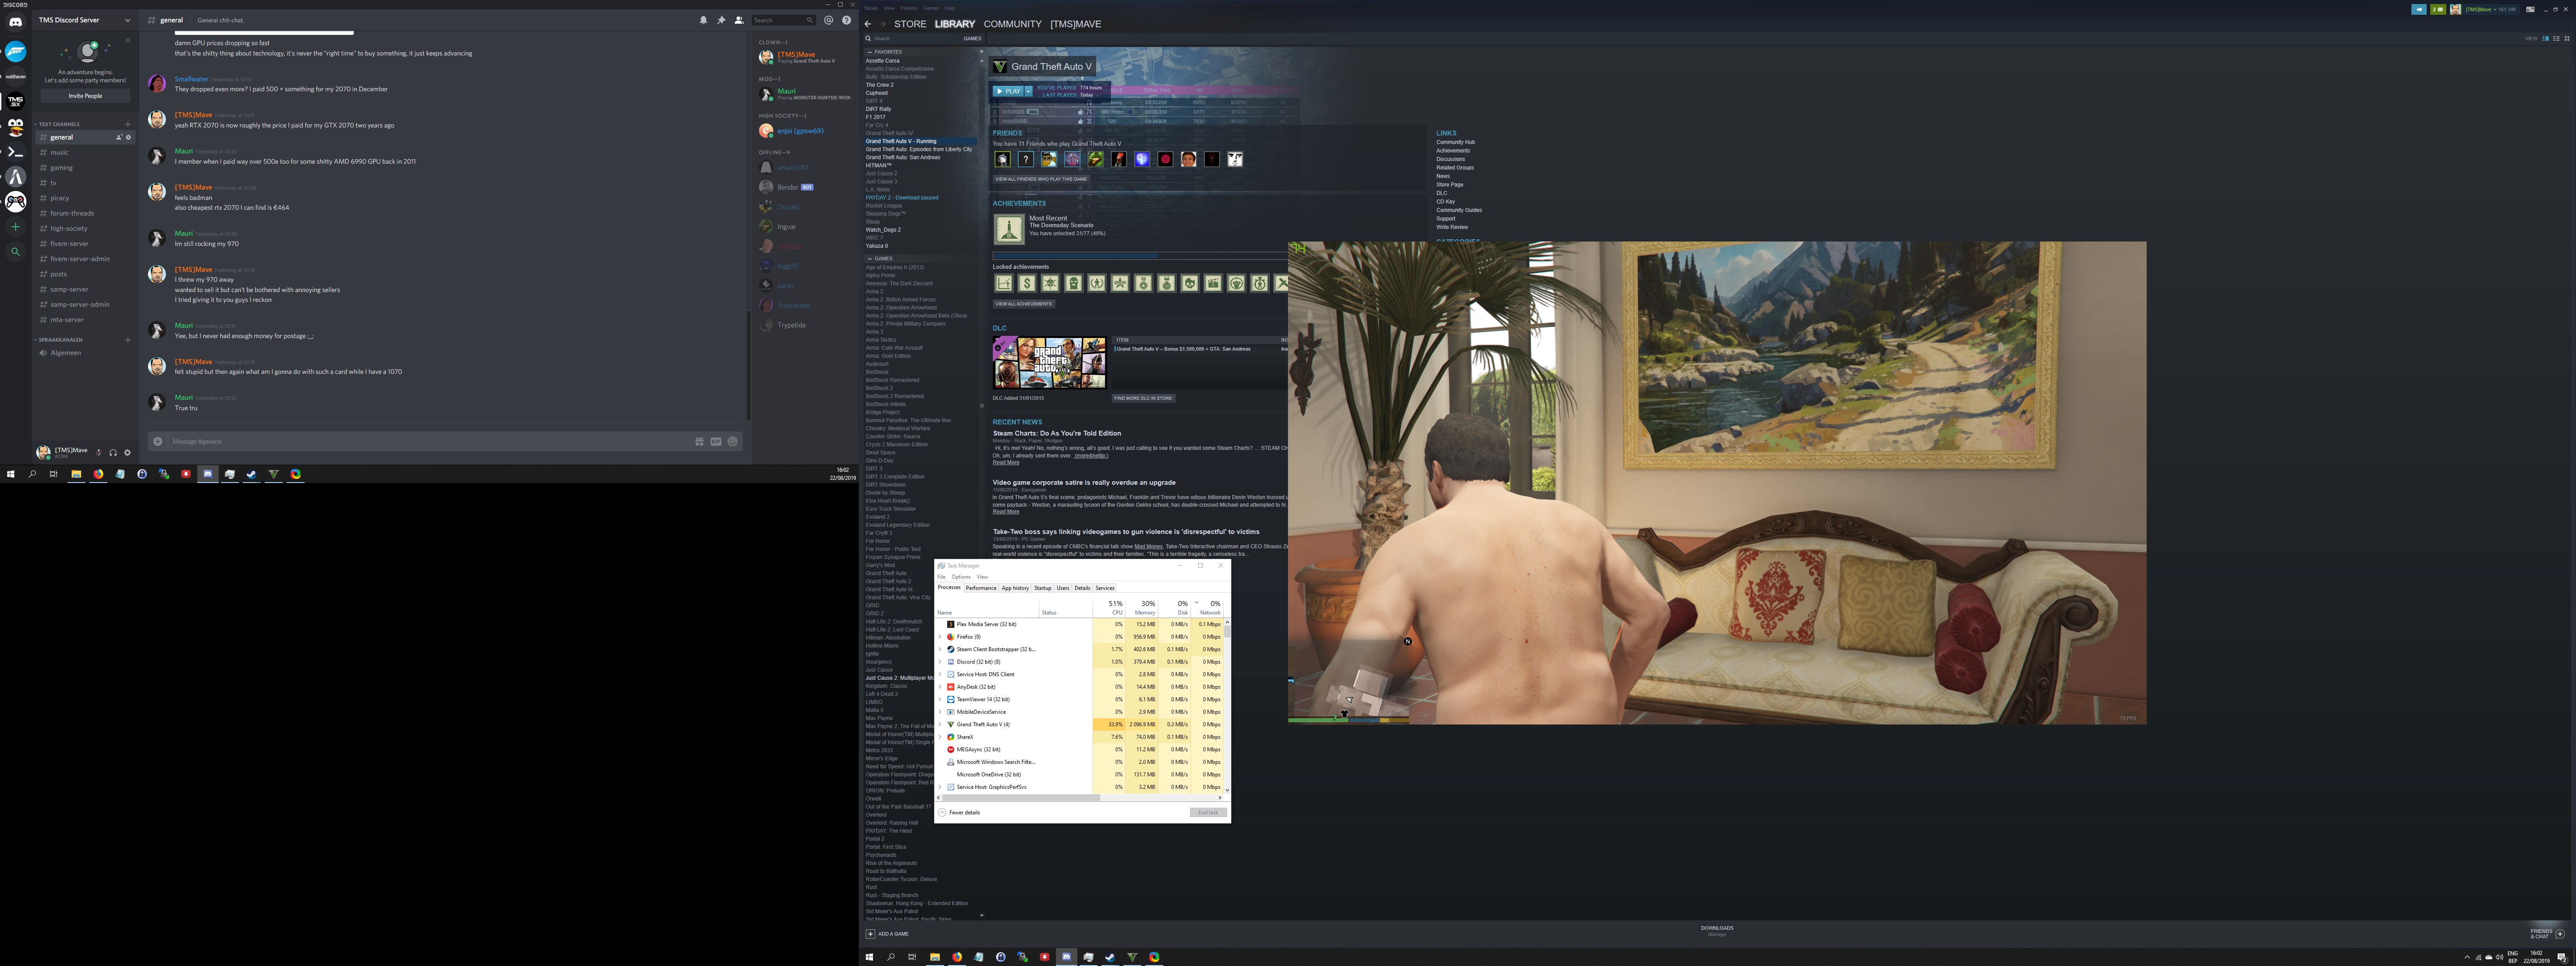Viewport: 2576px width, 966px height.
Task: Open Discord user settings gear
Action: coord(127,453)
